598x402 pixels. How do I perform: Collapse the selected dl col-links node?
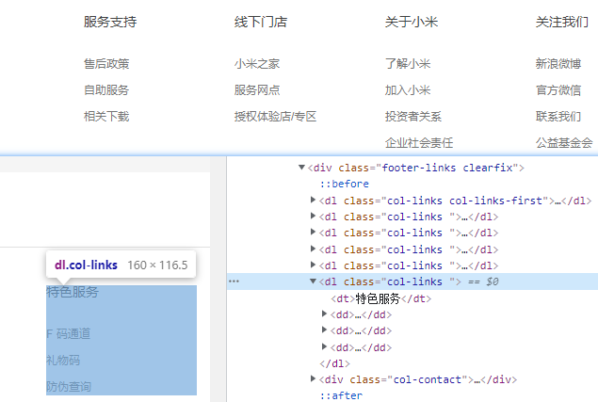point(313,281)
